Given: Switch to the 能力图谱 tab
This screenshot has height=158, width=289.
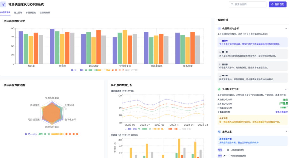Looking at the screenshot, I should [18, 13].
